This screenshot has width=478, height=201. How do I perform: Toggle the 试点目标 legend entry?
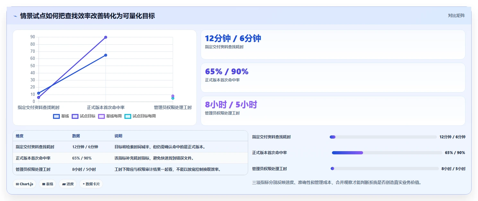[84, 116]
